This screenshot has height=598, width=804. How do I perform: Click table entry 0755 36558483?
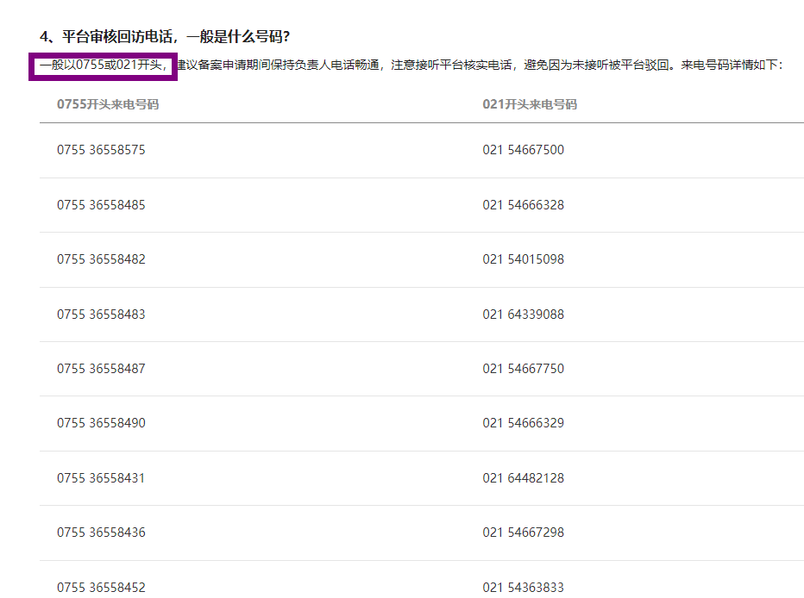pos(101,315)
